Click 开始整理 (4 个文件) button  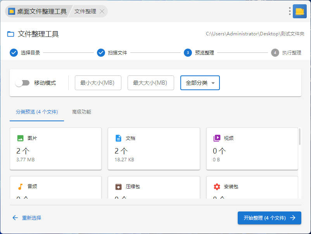tap(269, 218)
